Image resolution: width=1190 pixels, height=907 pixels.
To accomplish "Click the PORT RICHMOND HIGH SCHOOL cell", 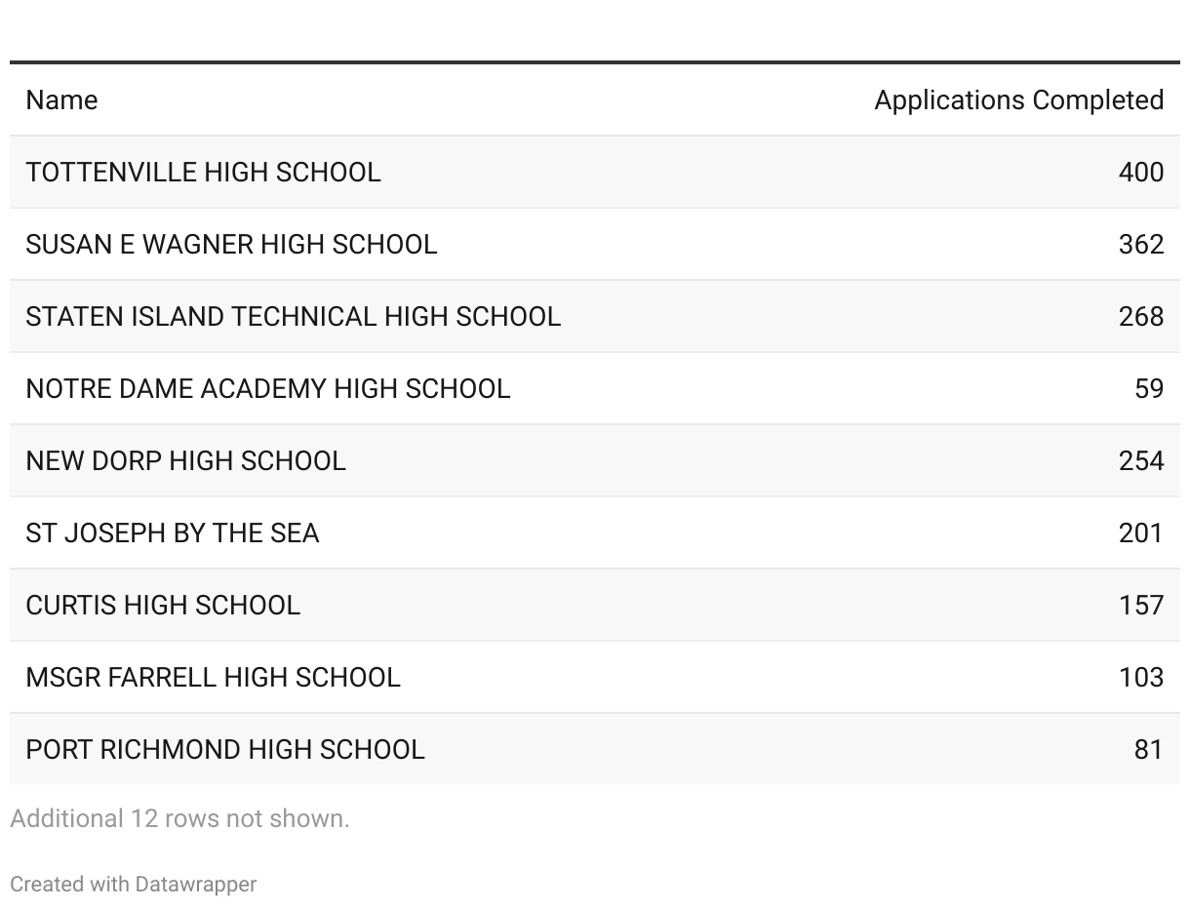I will pos(225,750).
